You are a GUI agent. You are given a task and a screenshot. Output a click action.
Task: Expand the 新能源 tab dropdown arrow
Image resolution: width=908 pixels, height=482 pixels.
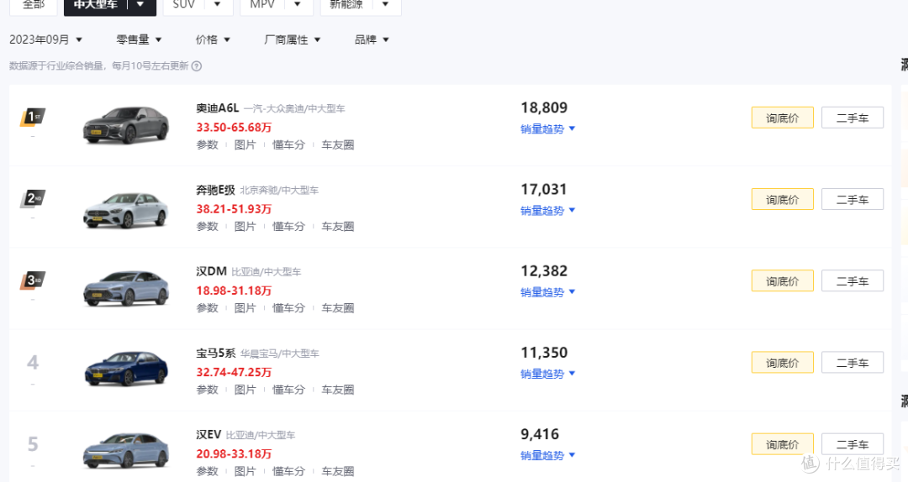click(x=385, y=5)
